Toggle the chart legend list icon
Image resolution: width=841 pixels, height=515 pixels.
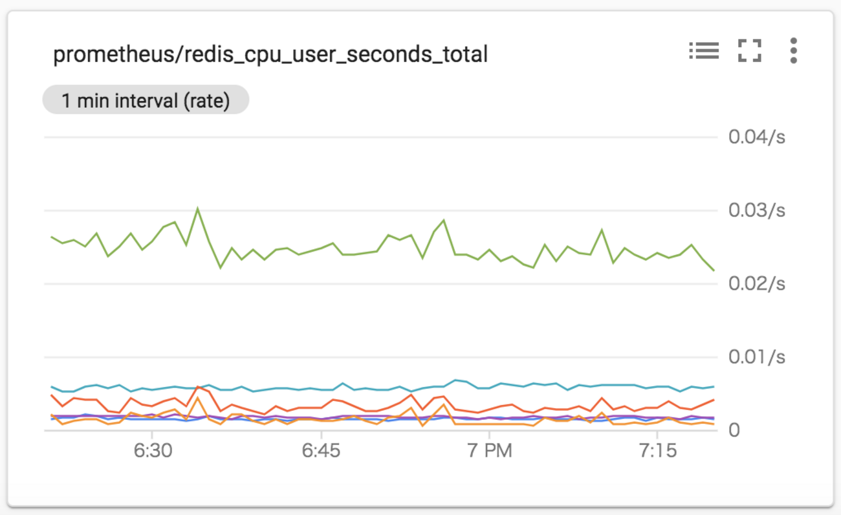pos(704,50)
